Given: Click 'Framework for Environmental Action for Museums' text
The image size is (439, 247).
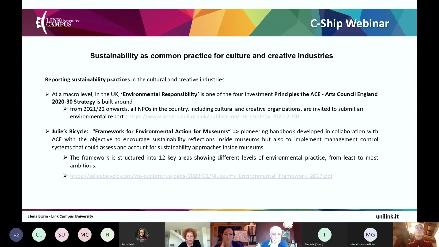Looking at the screenshot, I should (162, 131).
